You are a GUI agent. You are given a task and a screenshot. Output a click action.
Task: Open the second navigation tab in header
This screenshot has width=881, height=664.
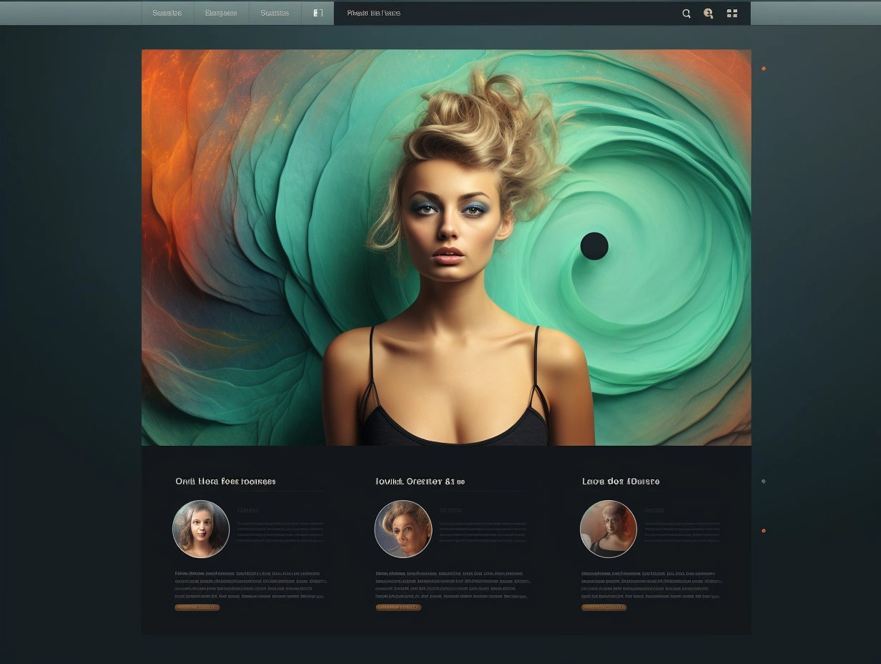pos(221,13)
